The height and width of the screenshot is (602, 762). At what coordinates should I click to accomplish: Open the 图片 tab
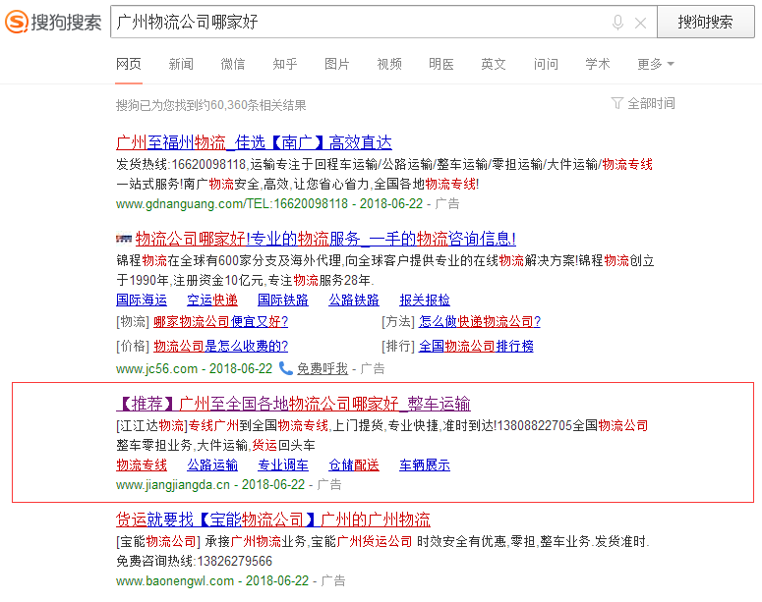[x=337, y=64]
